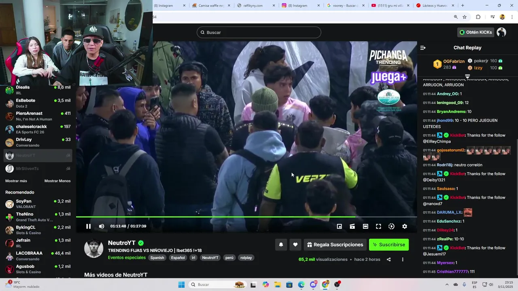
Task: Open playback speed control
Action: point(391,226)
